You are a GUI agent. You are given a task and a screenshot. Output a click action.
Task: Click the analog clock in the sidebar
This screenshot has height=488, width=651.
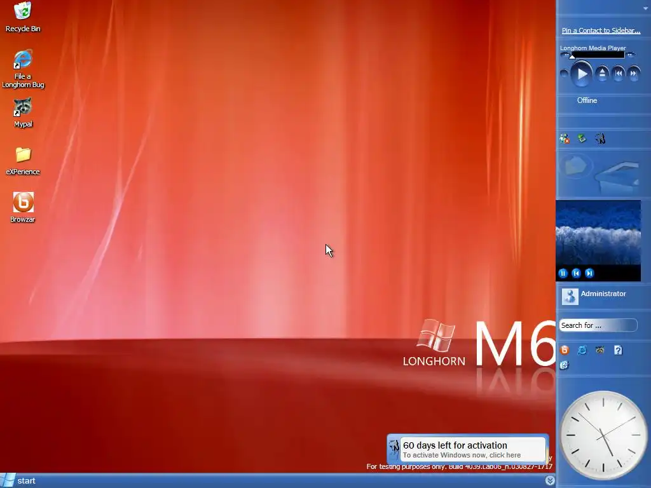[603, 435]
